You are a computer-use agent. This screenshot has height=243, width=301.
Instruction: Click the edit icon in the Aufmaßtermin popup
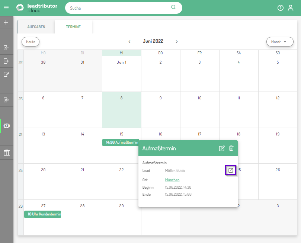pos(222,148)
